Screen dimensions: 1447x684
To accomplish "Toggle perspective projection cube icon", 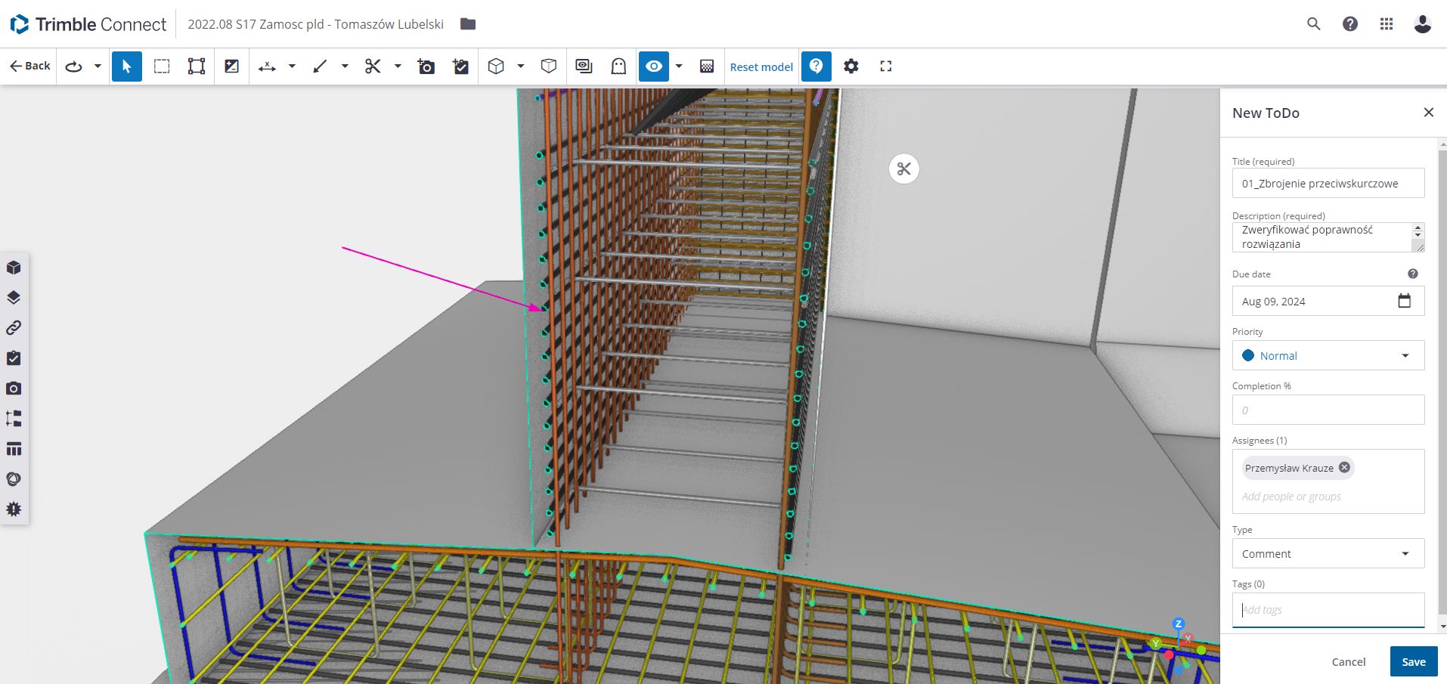I will click(x=549, y=67).
